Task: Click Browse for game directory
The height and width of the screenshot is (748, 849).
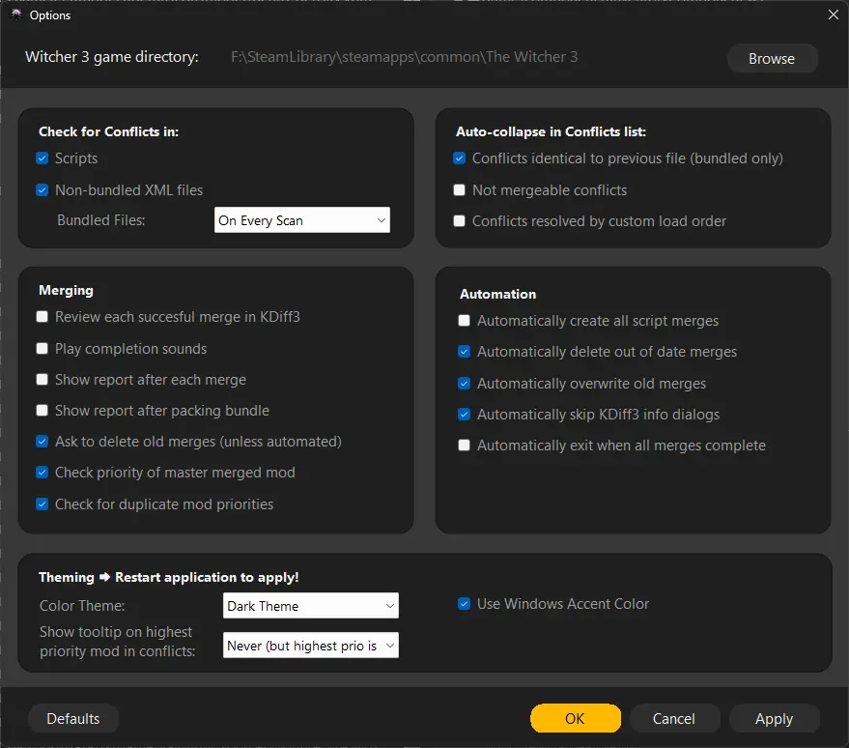Action: point(772,59)
